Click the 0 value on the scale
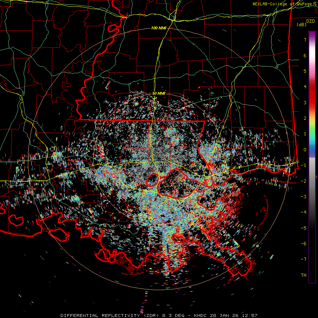This screenshot has height=318, width=318. point(305,150)
